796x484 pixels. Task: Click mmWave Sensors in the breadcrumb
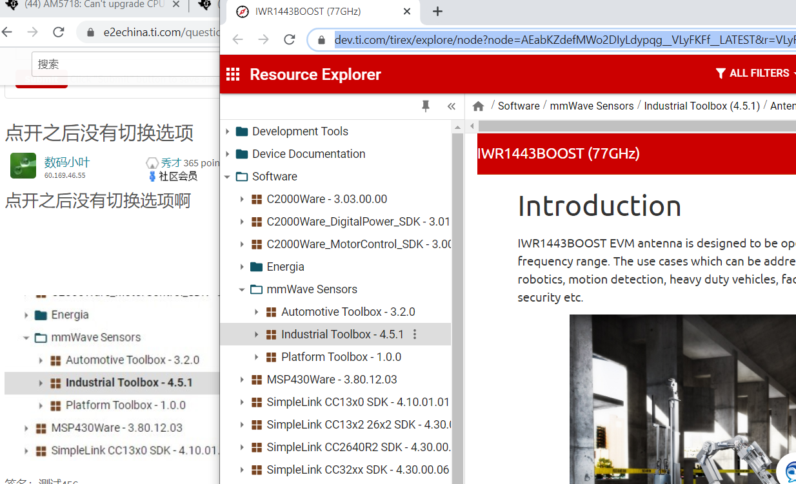[592, 106]
